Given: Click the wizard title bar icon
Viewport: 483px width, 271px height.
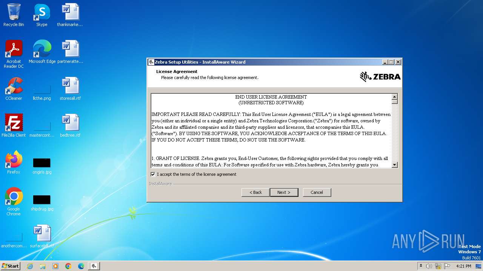Looking at the screenshot, I should 151,62.
